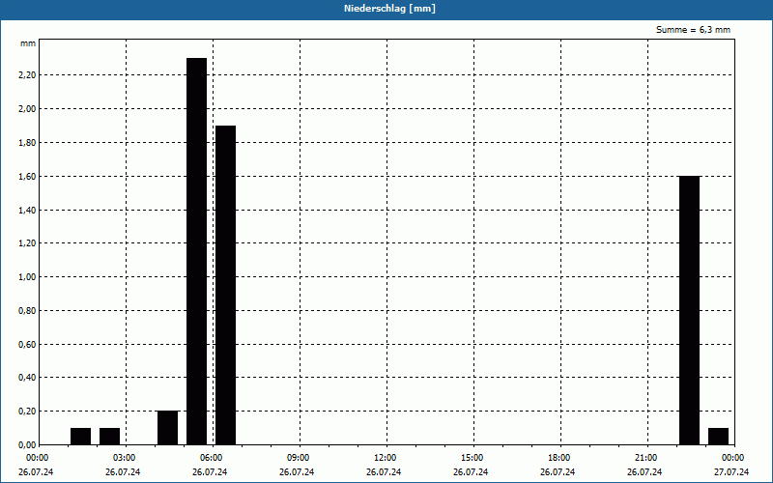Click the 26.07.24 date under 12:00
The width and height of the screenshot is (773, 483).
tap(384, 472)
